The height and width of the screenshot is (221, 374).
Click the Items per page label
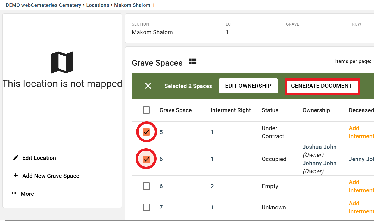[353, 61]
